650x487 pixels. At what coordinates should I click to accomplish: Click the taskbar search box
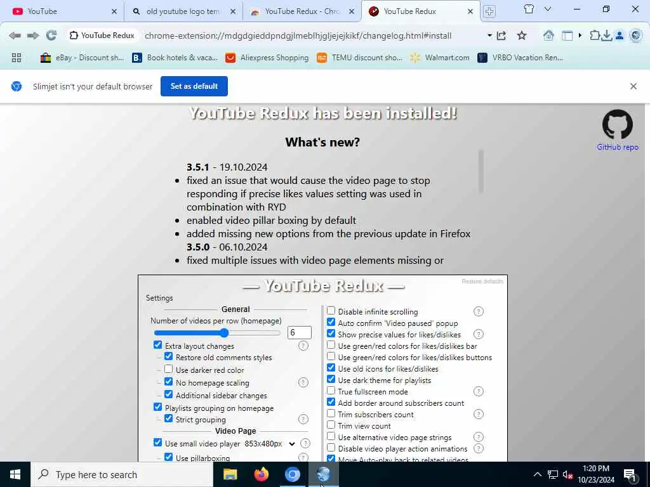[123, 474]
